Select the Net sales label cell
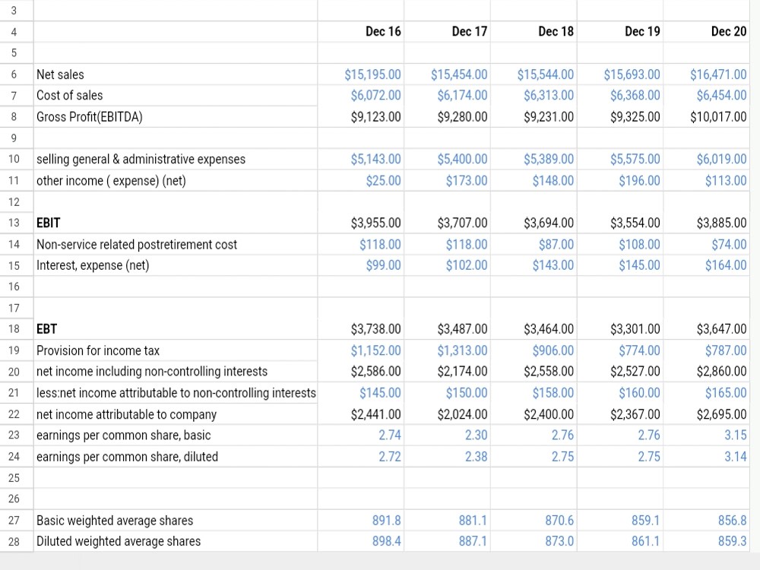Viewport: 760px width, 570px height. [176, 74]
